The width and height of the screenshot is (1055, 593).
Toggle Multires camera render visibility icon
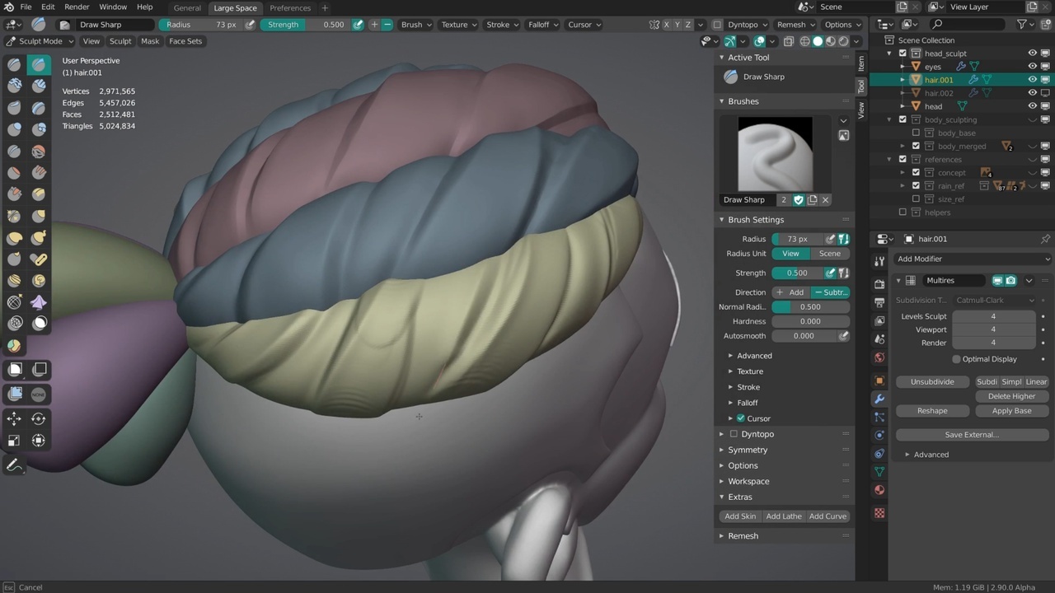click(x=1010, y=281)
